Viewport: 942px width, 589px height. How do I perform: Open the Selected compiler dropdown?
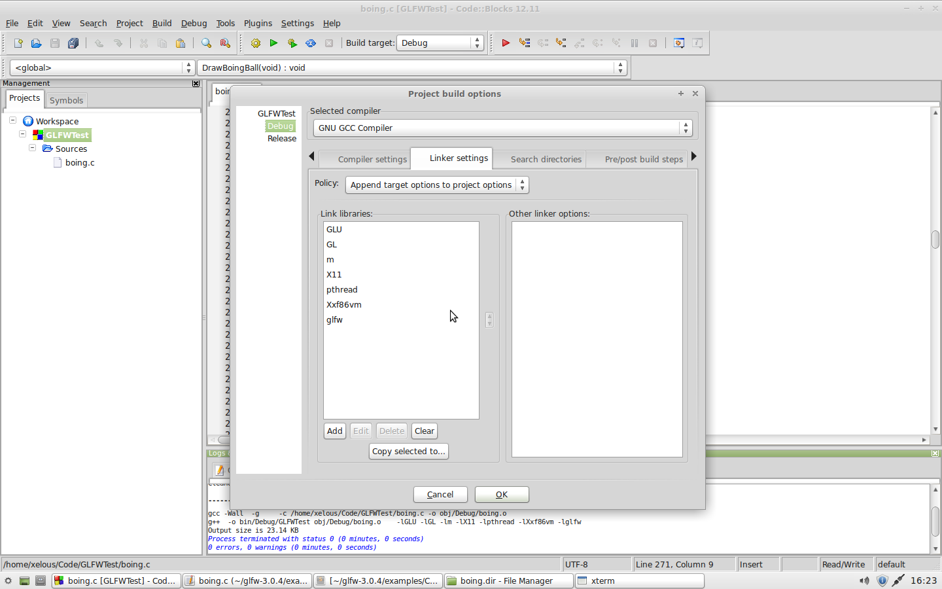[502, 128]
